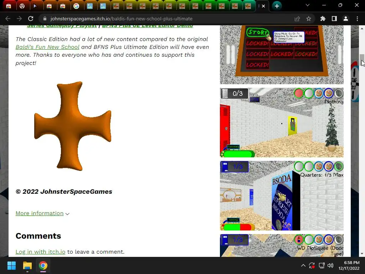Open the 0/3 notebooks hallway screenshot
This screenshot has height=274, width=365.
(282, 123)
